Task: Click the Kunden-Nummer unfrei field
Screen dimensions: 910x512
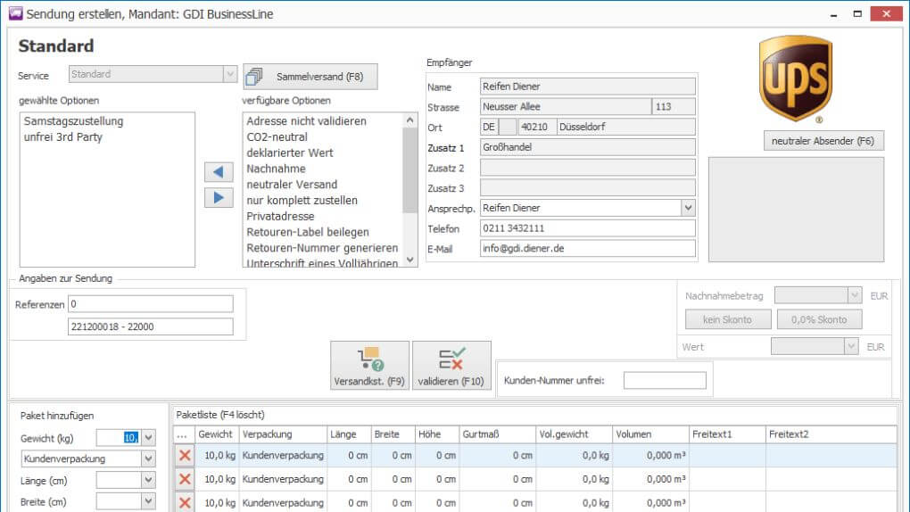Action: [665, 380]
